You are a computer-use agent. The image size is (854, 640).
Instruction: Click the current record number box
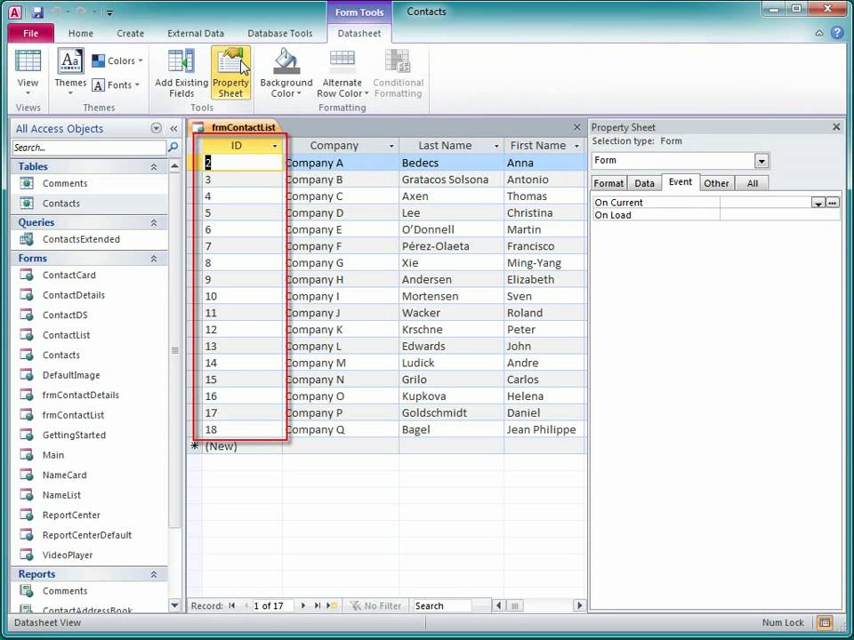tap(273, 605)
